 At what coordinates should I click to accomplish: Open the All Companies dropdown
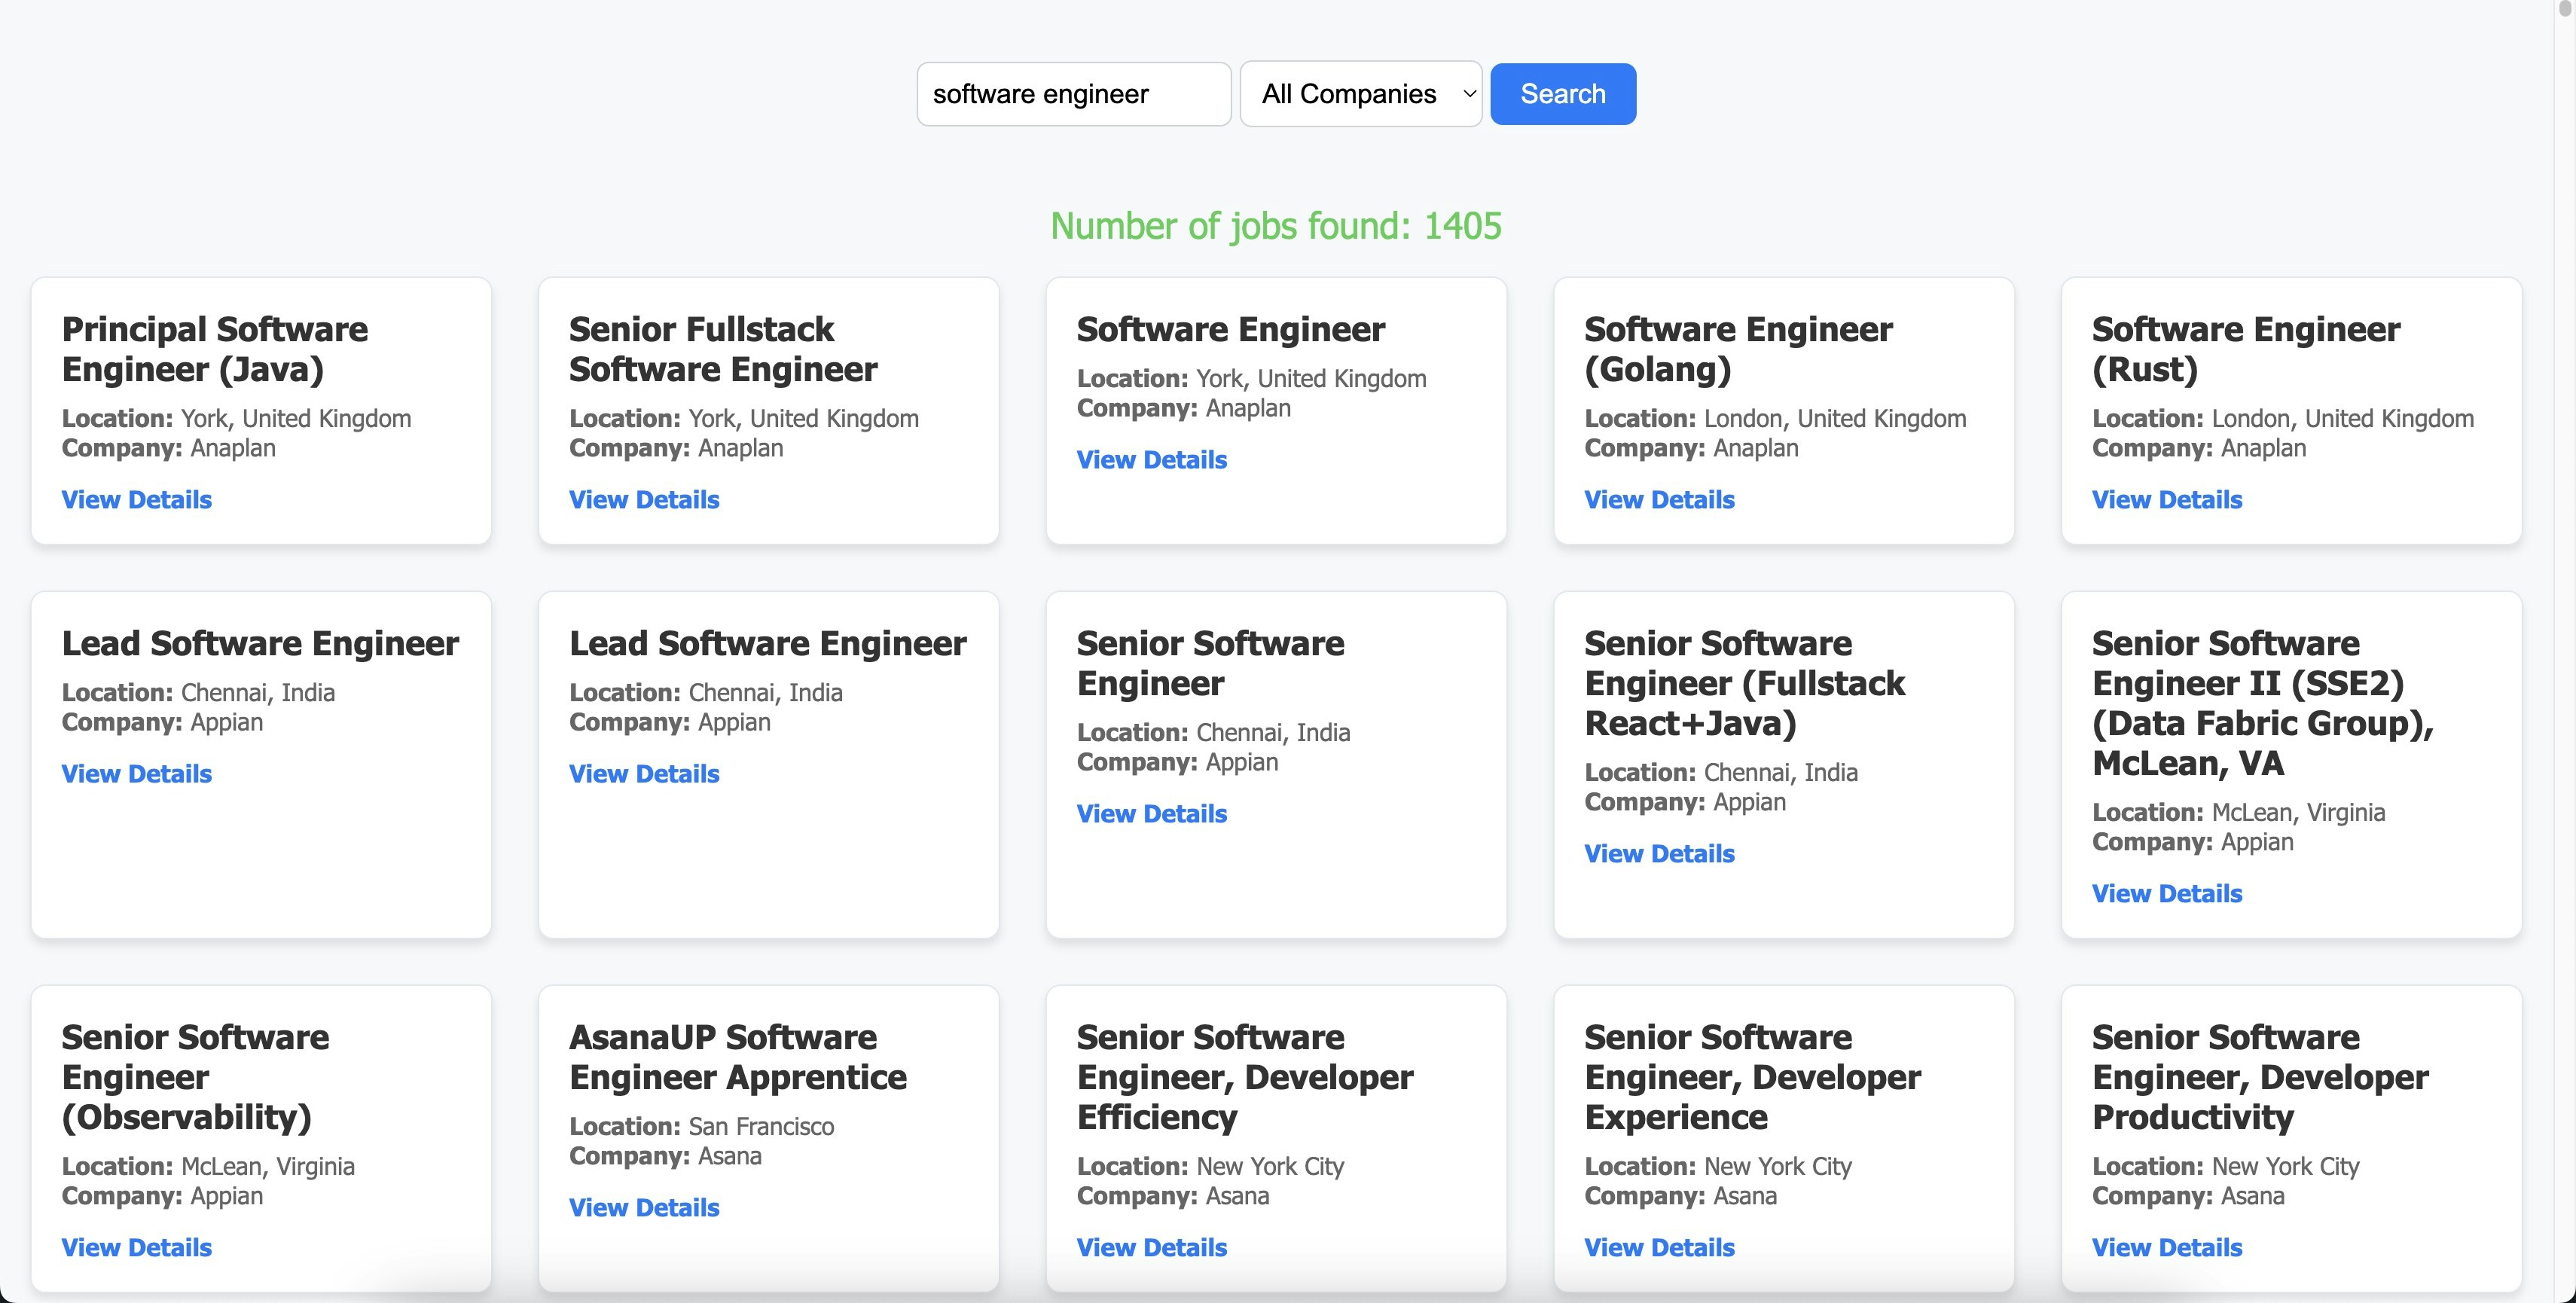click(x=1360, y=94)
